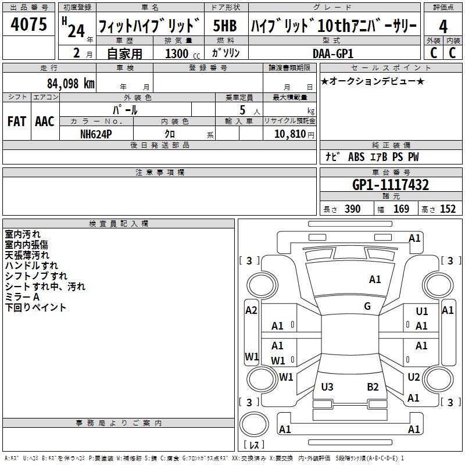The width and height of the screenshot is (465, 465).
Task: Click the 後日発送部品 header
Action: [159, 145]
